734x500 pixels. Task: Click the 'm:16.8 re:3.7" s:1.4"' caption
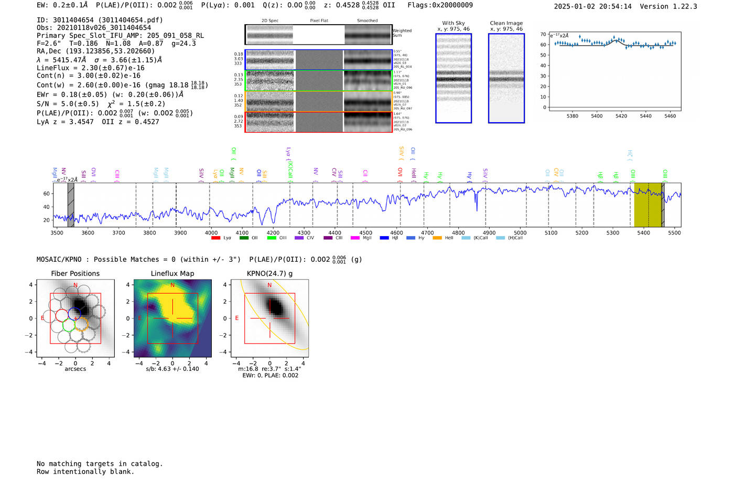point(269,369)
